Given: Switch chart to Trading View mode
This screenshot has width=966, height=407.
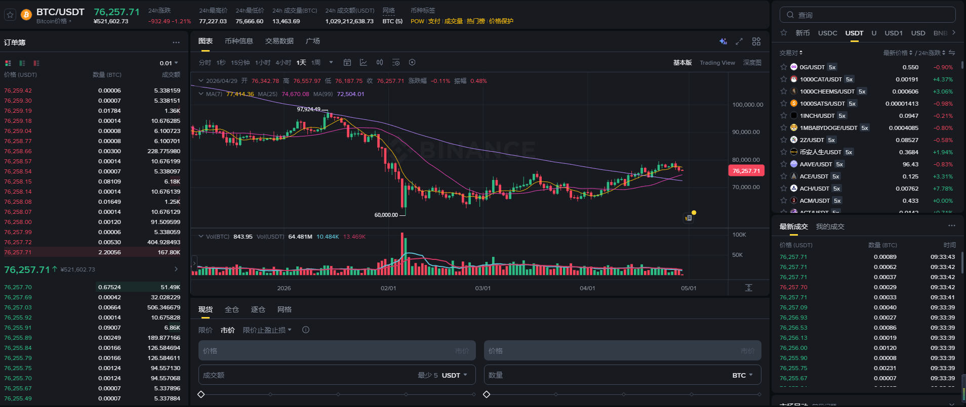Looking at the screenshot, I should click(717, 63).
